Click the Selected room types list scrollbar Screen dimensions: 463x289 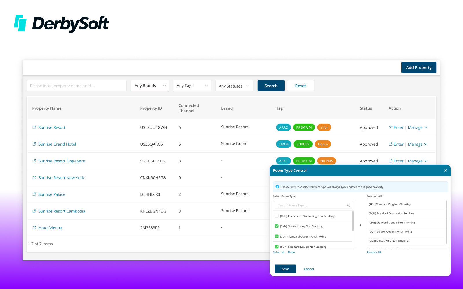coord(447,222)
